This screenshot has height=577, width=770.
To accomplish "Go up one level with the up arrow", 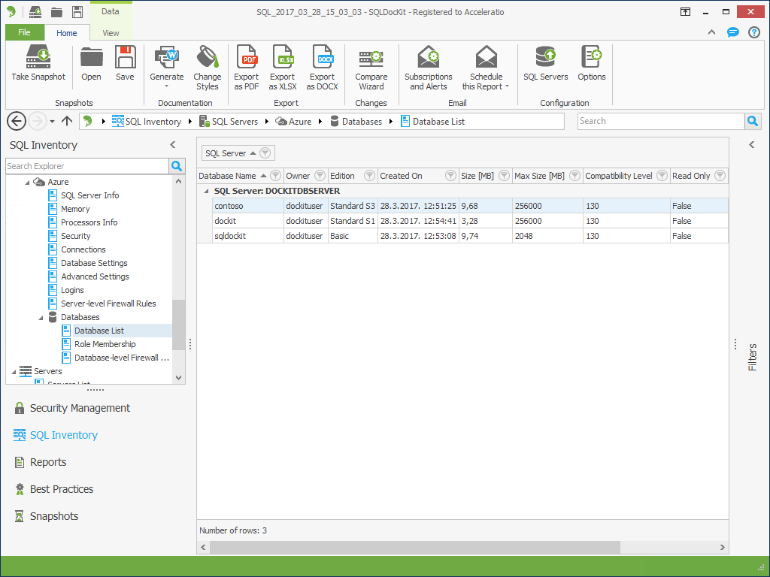I will click(x=67, y=121).
